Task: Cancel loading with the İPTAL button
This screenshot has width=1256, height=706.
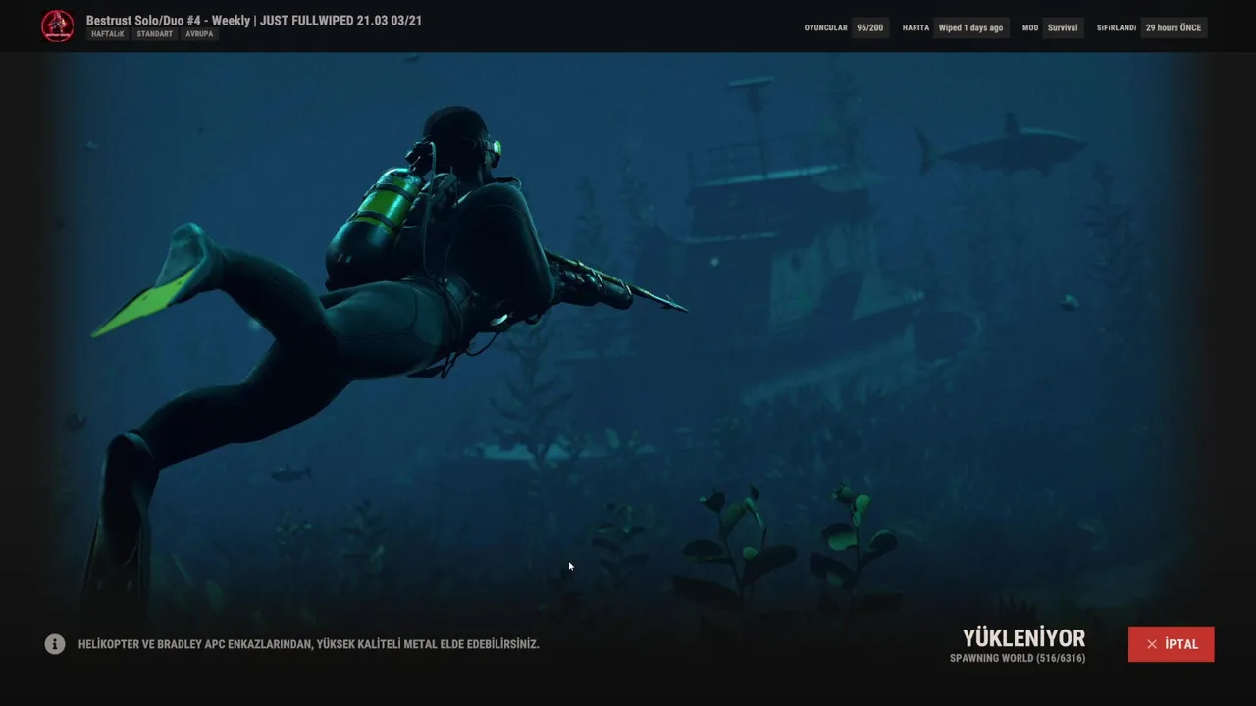Action: tap(1171, 644)
